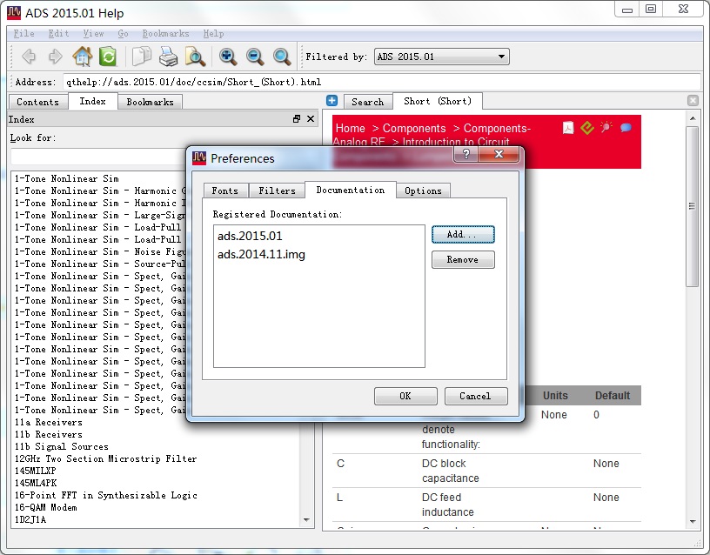Open the Bookmarks menu
The width and height of the screenshot is (710, 555).
coord(165,34)
